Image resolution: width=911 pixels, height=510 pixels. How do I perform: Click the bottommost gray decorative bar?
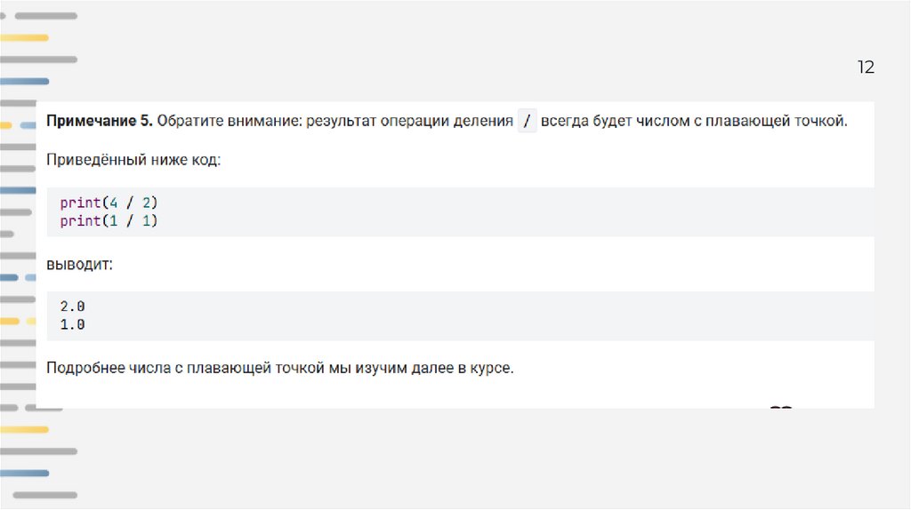(44, 494)
